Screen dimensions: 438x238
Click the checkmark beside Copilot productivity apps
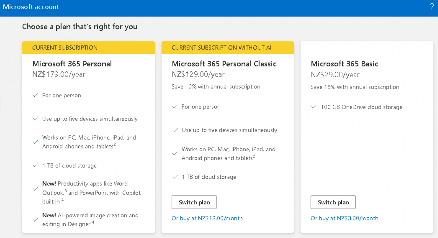pos(35,188)
